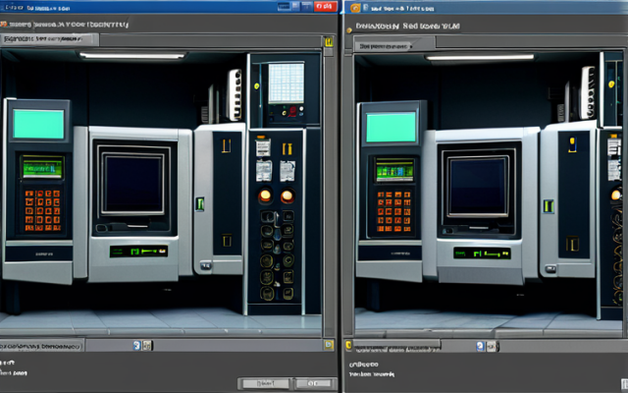Click the yellow icon at the left window's bottom-right
This screenshot has width=628, height=393.
point(329,345)
